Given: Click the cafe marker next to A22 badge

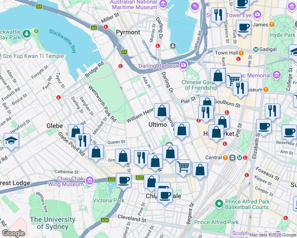Looking at the screenshot, I should click(124, 182).
